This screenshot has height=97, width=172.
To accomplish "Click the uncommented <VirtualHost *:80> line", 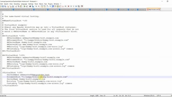I will [12, 72].
